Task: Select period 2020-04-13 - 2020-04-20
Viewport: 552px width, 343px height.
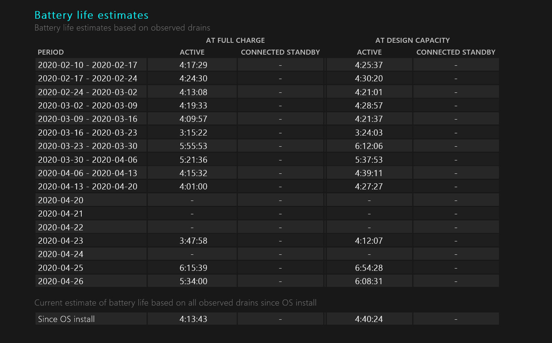Action: click(x=87, y=186)
